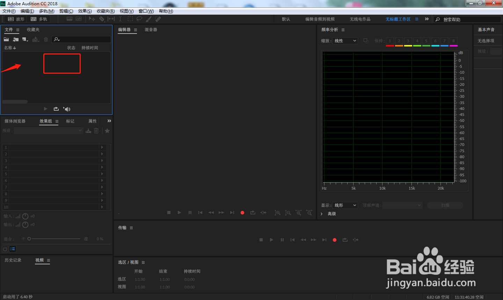Click the 输出 gain knob
This screenshot has width=503, height=300.
coord(25,225)
